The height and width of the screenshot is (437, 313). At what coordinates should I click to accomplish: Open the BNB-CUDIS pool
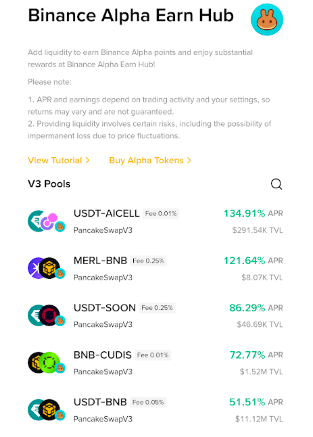tap(103, 355)
